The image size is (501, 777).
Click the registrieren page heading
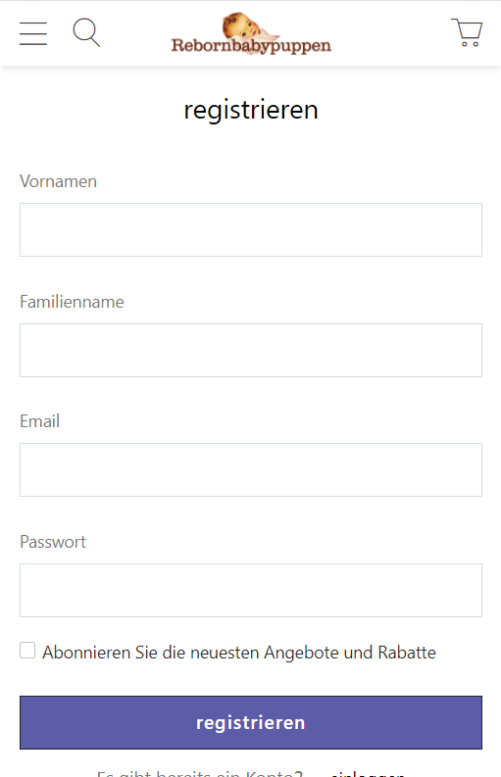[x=251, y=110]
